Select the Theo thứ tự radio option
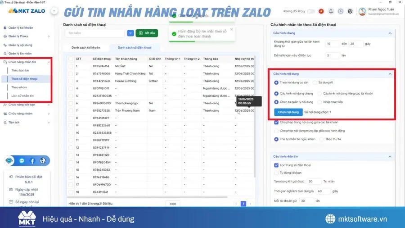This screenshot has width=405, height=228. point(321,139)
